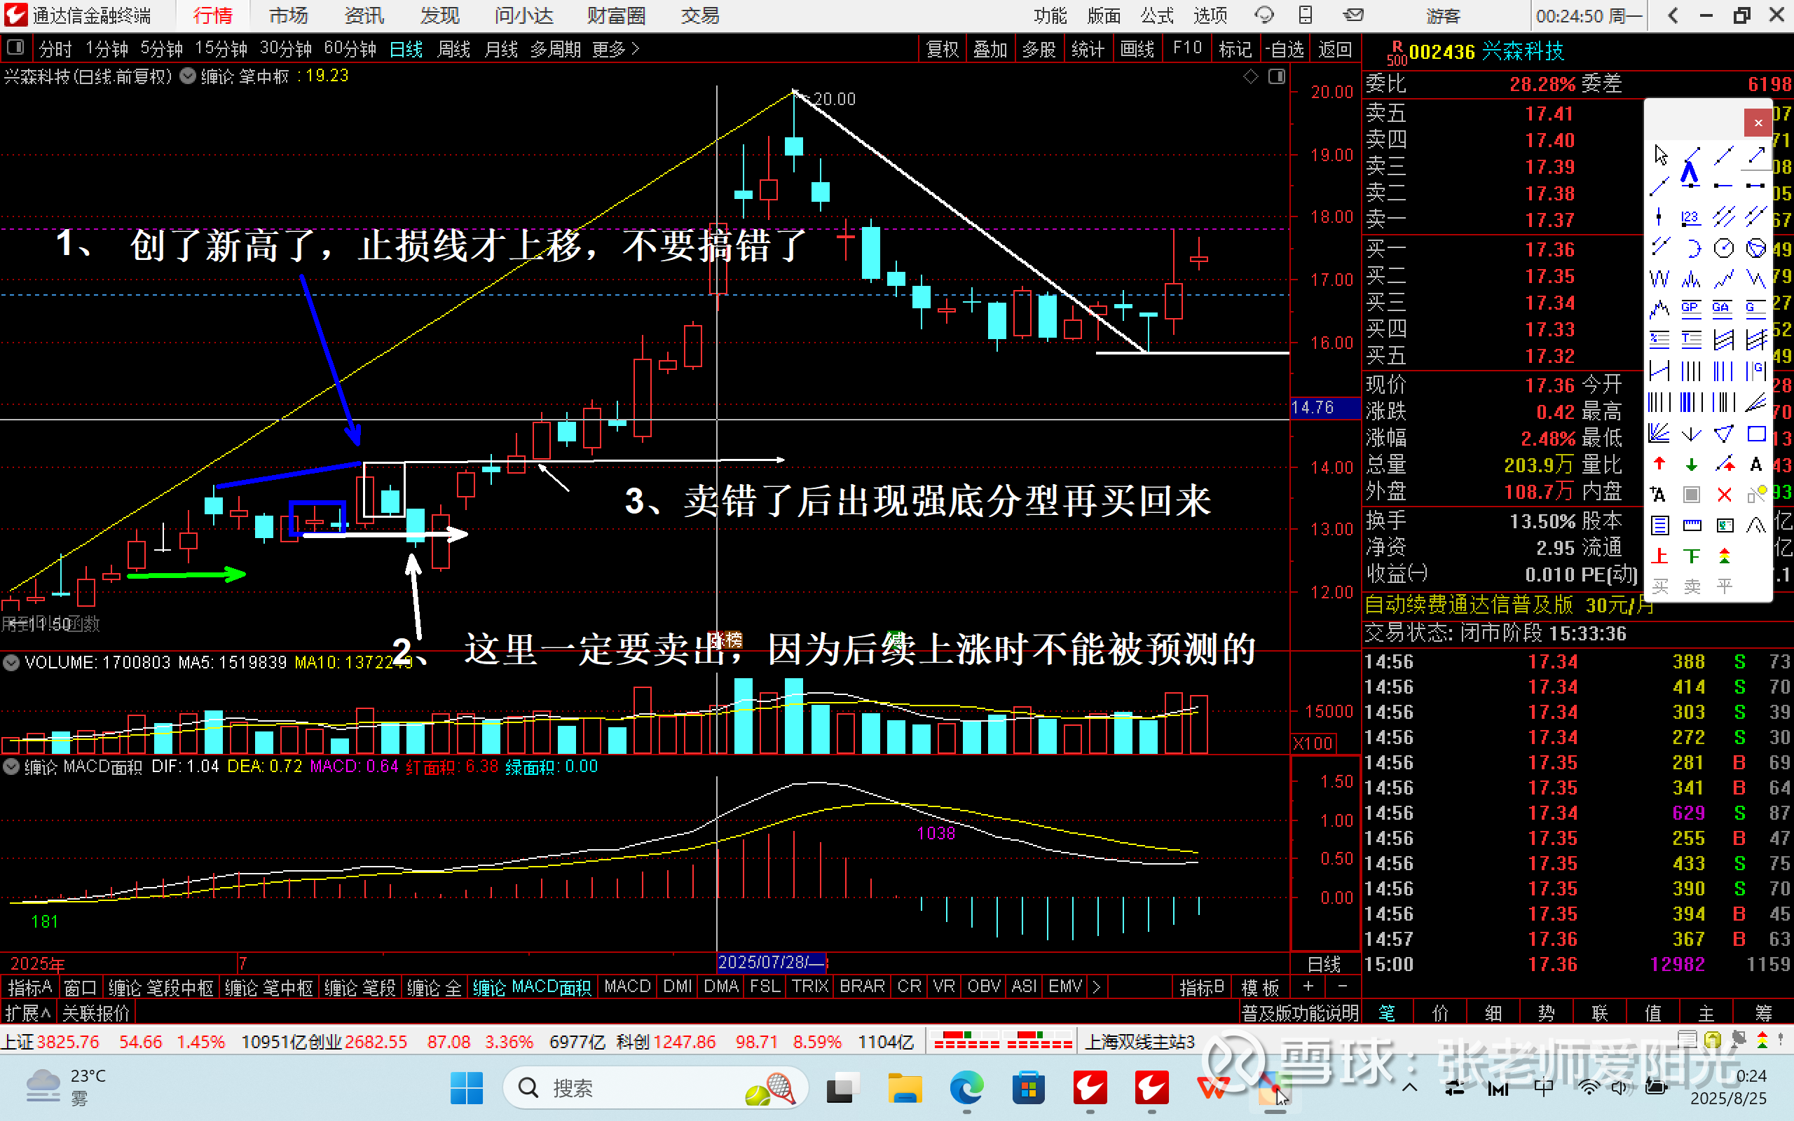Image resolution: width=1794 pixels, height=1121 pixels.
Task: Open the 指标A indicator group
Action: point(29,988)
